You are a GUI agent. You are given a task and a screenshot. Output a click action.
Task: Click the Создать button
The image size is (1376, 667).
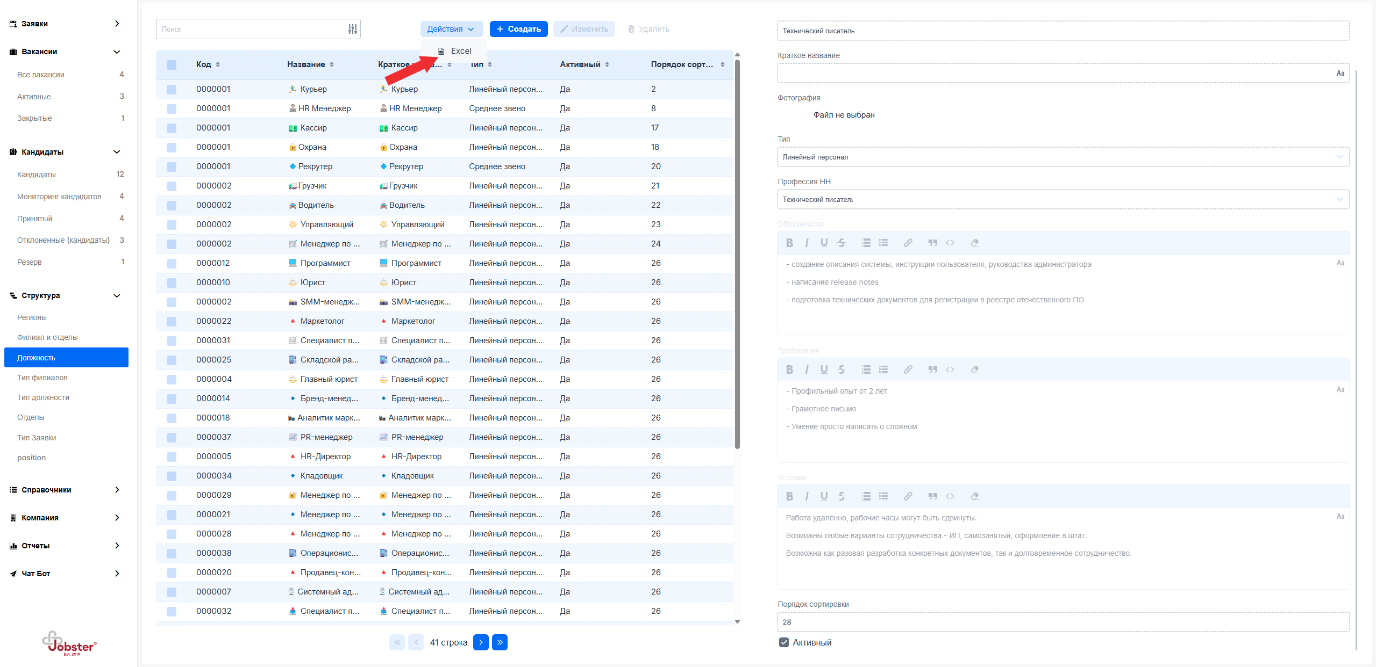518,29
